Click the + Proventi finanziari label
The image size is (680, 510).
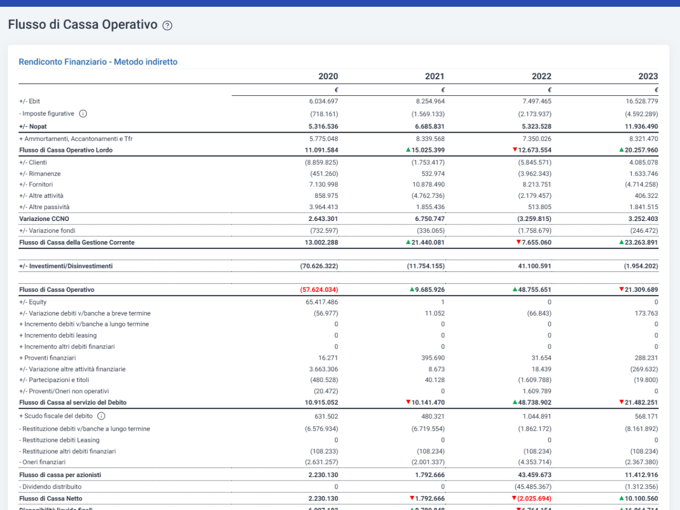coord(47,358)
